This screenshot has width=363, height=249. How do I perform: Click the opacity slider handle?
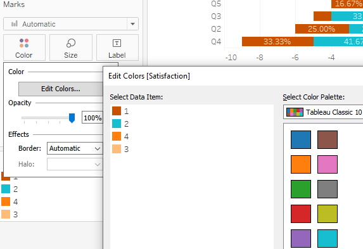72,118
